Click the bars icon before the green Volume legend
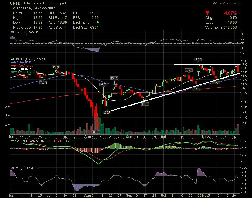Image resolution: width=252 pixels, height=198 pixels. pyautogui.click(x=12, y=72)
